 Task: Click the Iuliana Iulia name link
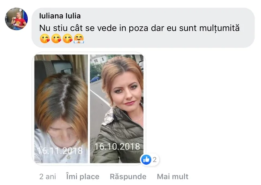point(60,16)
